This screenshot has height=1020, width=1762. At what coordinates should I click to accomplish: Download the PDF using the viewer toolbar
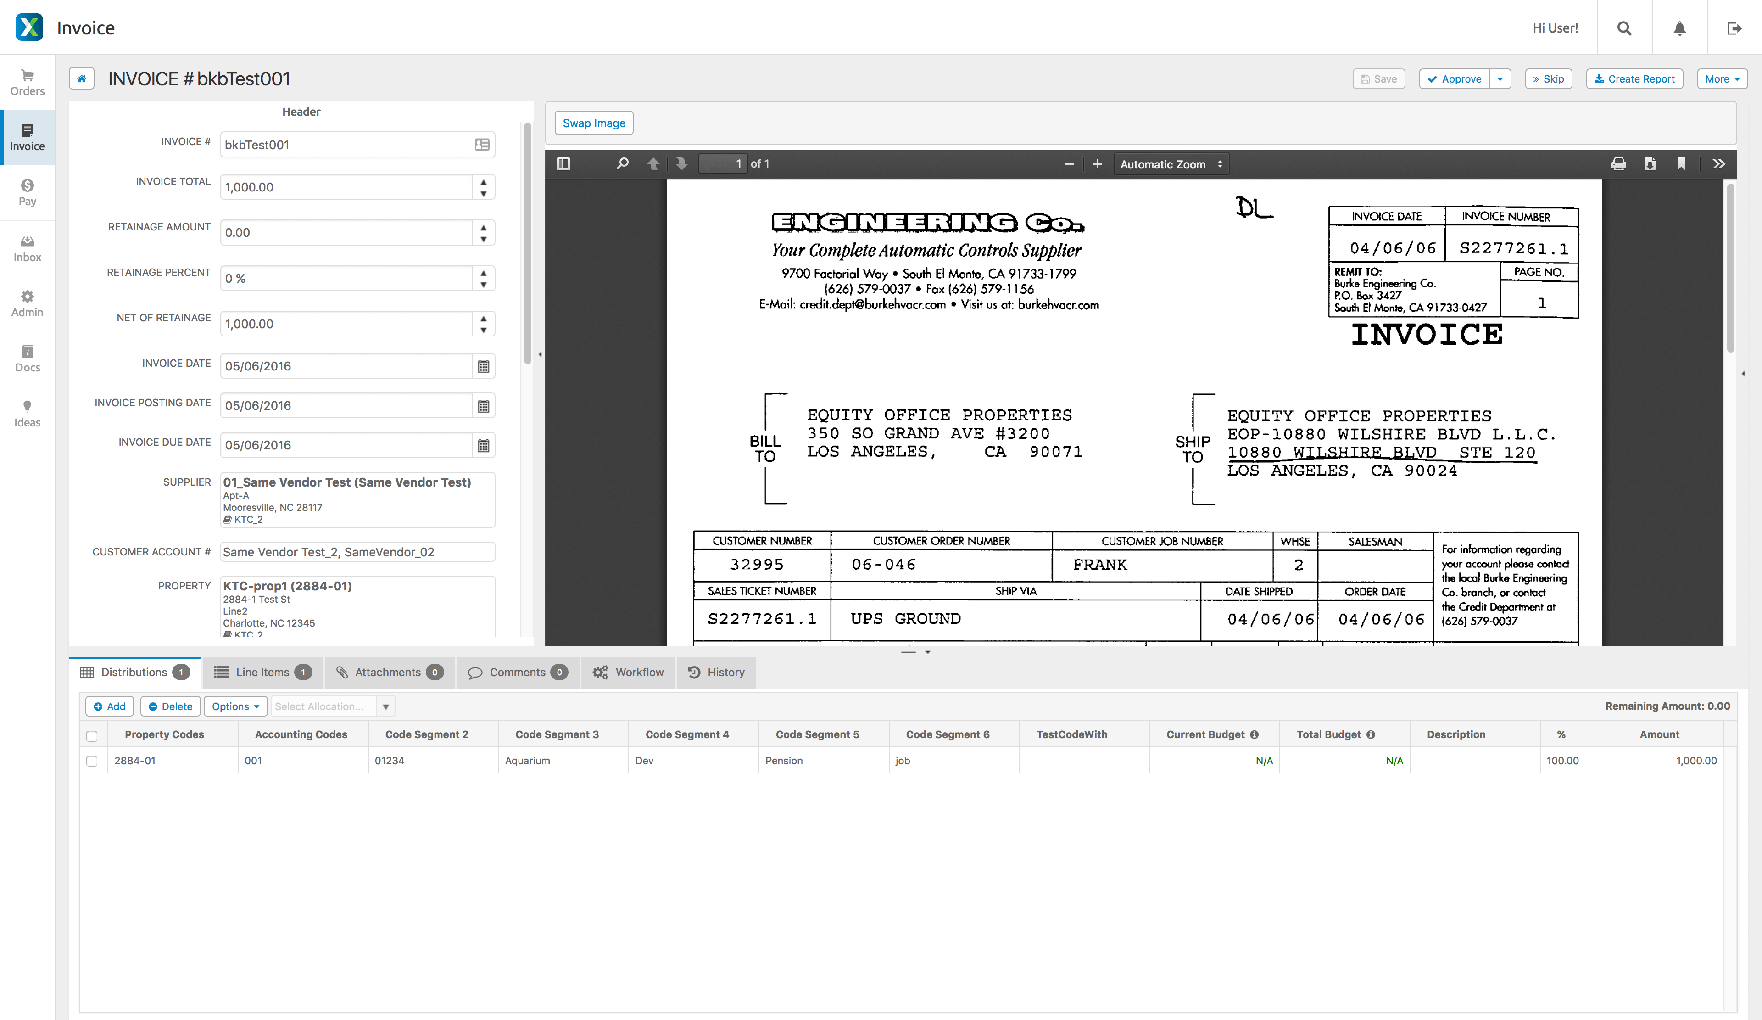(1650, 164)
